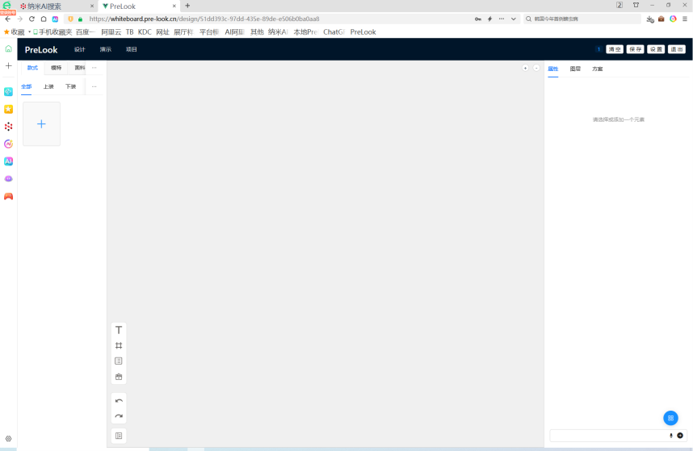
Task: Switch to the 图层 tab
Action: pos(575,69)
